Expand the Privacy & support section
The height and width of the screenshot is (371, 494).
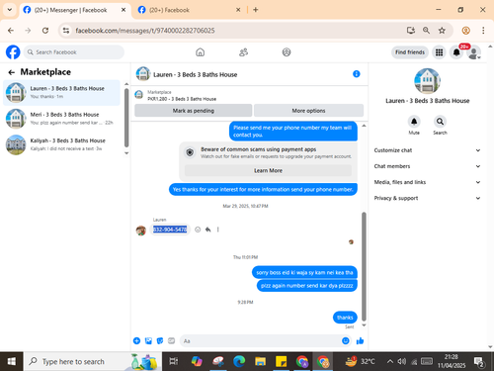click(427, 198)
